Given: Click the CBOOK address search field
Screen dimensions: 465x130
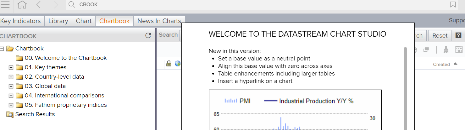Looking at the screenshot, I should [x=263, y=5].
